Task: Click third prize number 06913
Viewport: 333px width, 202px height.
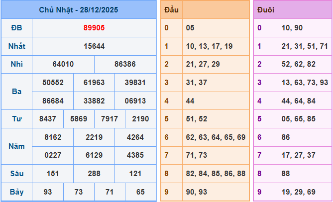Action: click(x=135, y=101)
